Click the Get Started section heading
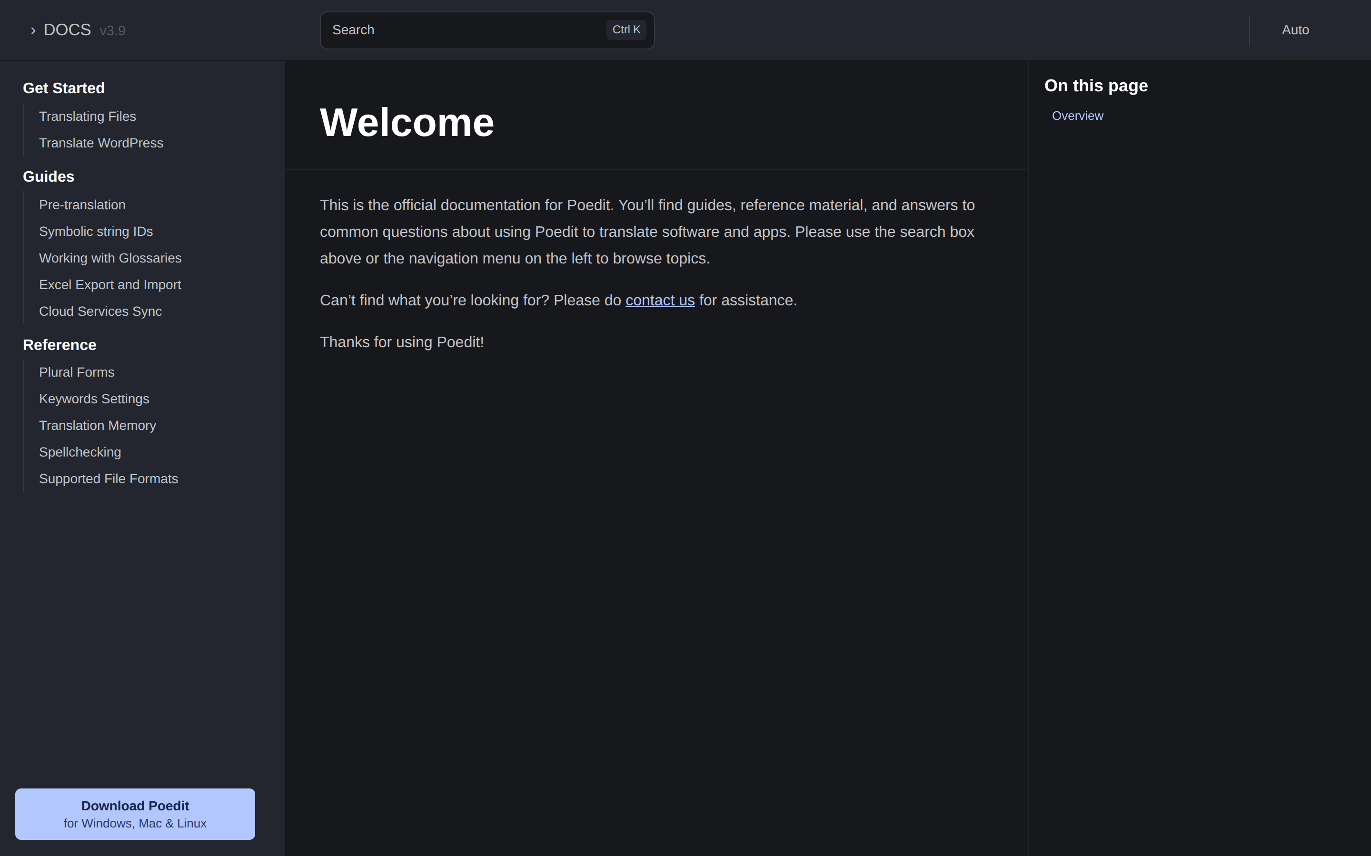This screenshot has width=1371, height=856. tap(63, 88)
